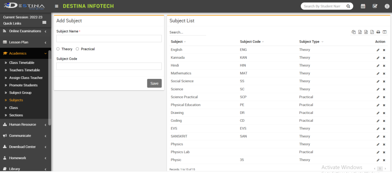Go to Class Timetable page

click(x=21, y=63)
